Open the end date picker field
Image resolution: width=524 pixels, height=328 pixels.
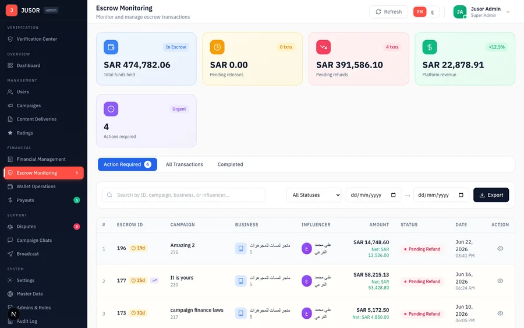click(441, 195)
